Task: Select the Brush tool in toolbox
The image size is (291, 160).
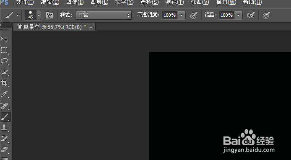Action: tap(5, 117)
